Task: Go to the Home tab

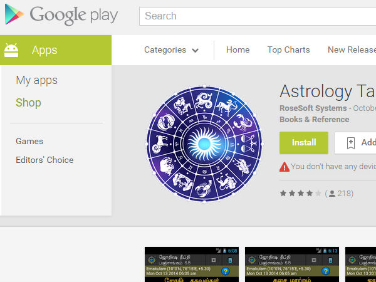Action: tap(238, 50)
